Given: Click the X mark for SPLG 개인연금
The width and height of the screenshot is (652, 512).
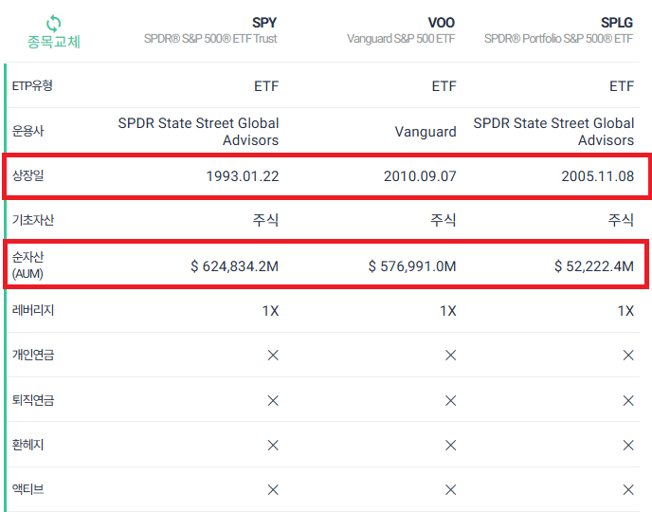Looking at the screenshot, I should pos(628,356).
